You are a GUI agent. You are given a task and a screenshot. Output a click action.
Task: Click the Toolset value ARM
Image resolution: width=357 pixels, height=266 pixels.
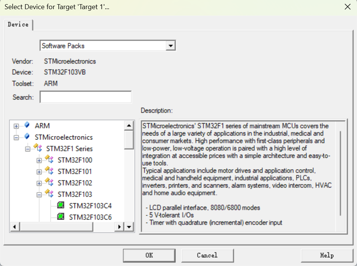click(51, 83)
